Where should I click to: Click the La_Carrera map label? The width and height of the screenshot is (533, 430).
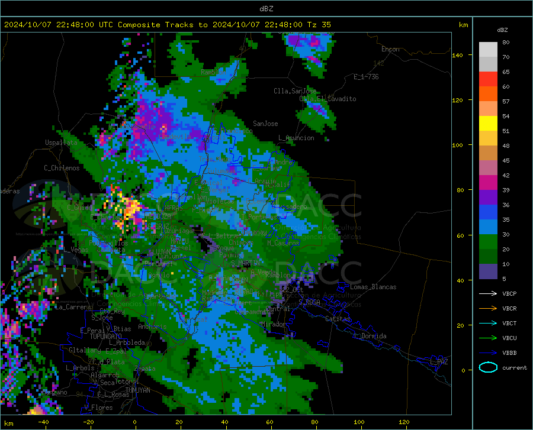pos(73,307)
